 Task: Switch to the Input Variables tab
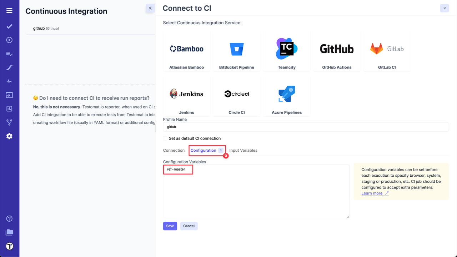243,150
